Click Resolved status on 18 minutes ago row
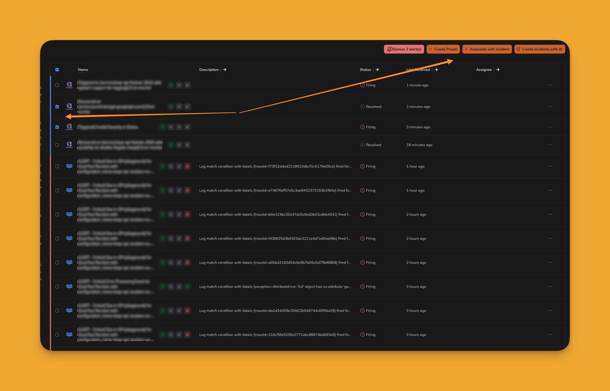This screenshot has height=391, width=610. pyautogui.click(x=371, y=145)
